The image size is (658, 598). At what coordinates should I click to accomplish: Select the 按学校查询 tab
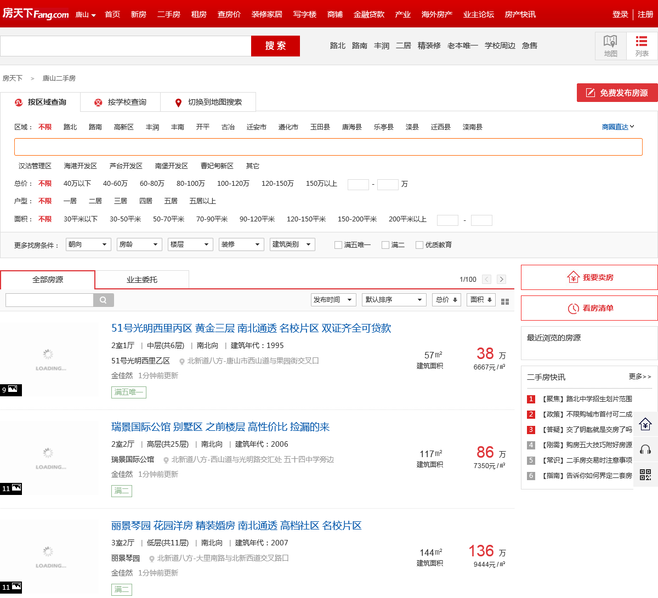[x=121, y=102]
